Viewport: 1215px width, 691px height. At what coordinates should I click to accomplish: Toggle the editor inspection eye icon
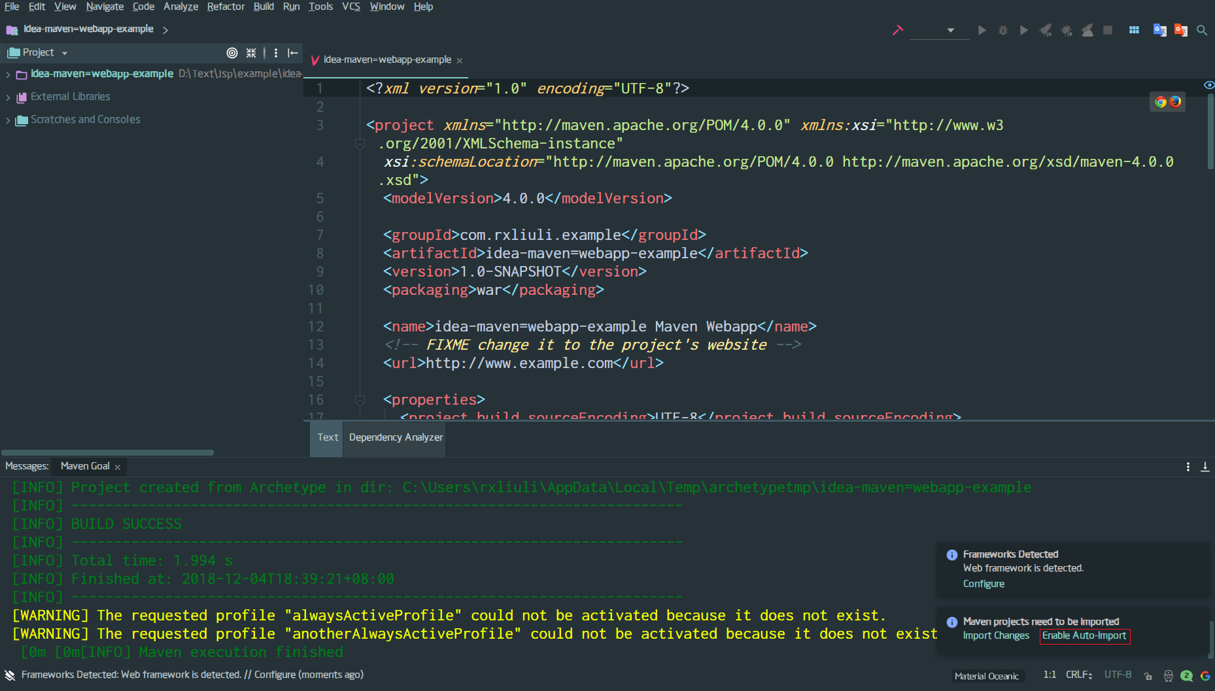tap(1209, 85)
